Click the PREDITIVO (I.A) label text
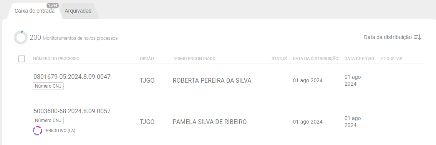Viewport: 436px width, 145px height. (x=61, y=130)
